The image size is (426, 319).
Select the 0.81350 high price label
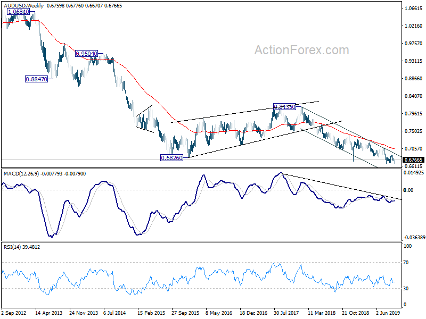[x=284, y=107]
